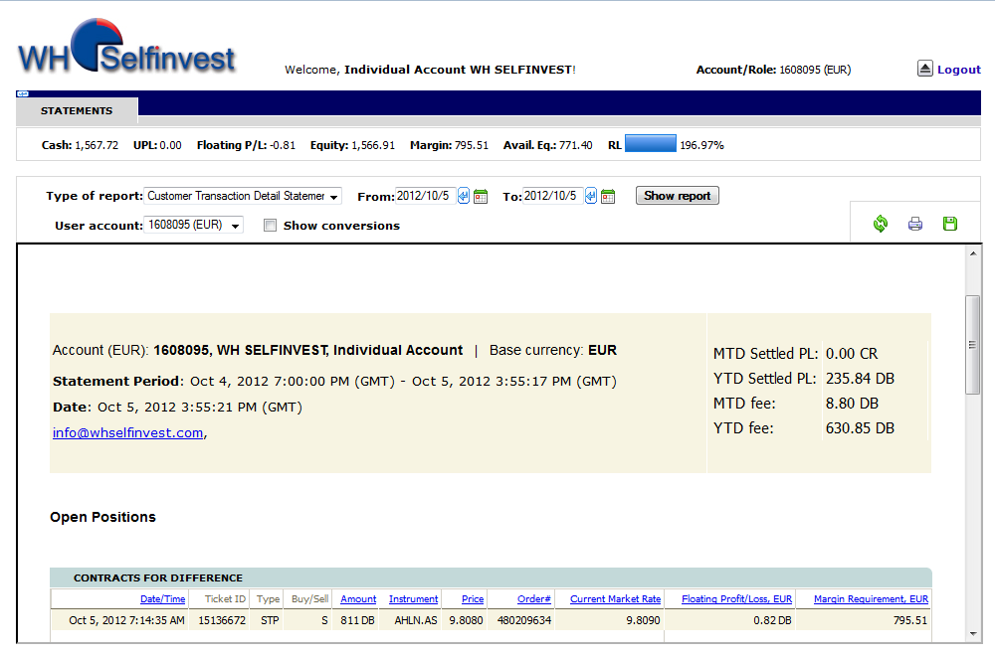995x658 pixels.
Task: Sort positions by Price column
Action: coord(473,599)
